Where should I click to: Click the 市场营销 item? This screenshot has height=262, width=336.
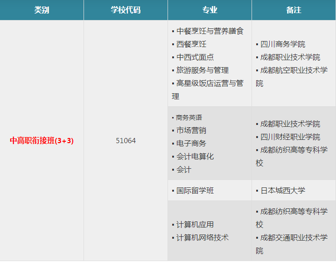(191, 131)
